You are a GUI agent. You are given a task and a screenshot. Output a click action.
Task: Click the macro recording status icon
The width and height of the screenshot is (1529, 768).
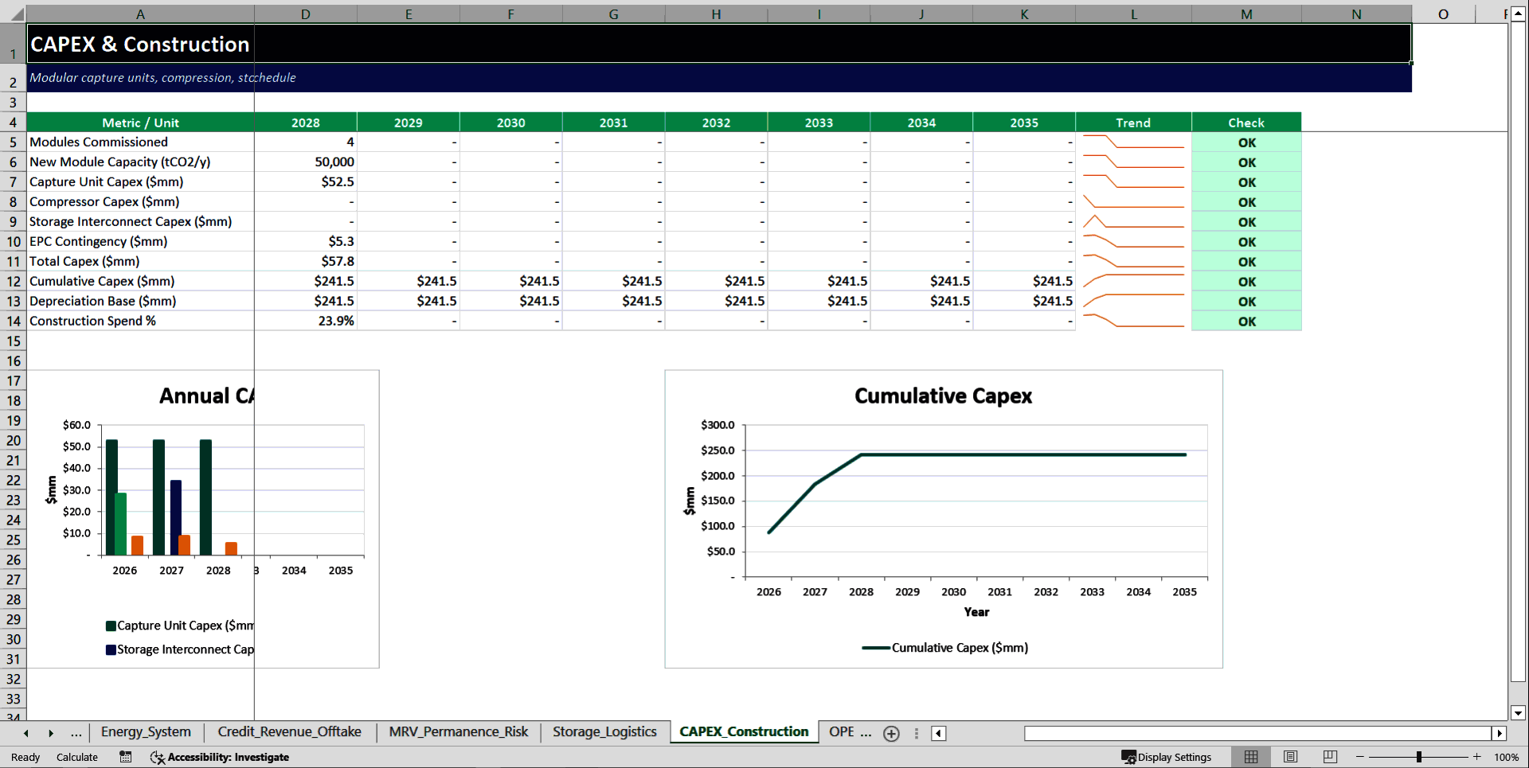[125, 757]
